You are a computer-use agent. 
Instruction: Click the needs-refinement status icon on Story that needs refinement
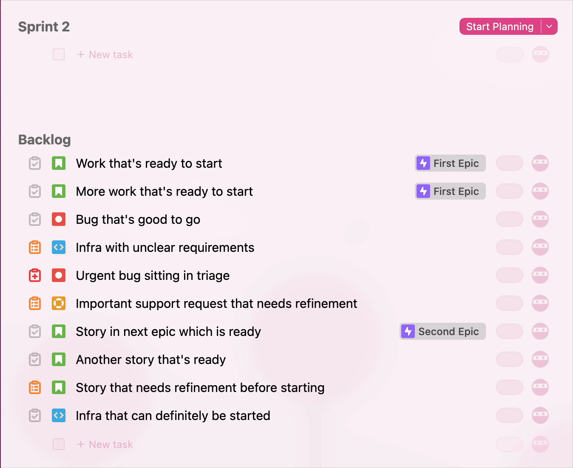[x=35, y=388]
